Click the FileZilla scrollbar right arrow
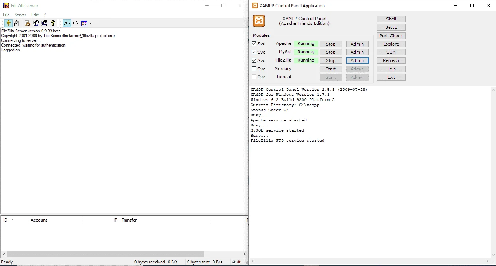This screenshot has height=266, width=496. (245, 254)
